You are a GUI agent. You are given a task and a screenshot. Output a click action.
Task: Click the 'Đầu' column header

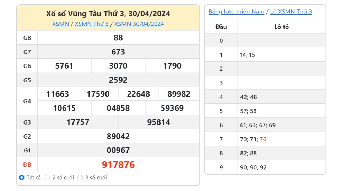click(221, 27)
